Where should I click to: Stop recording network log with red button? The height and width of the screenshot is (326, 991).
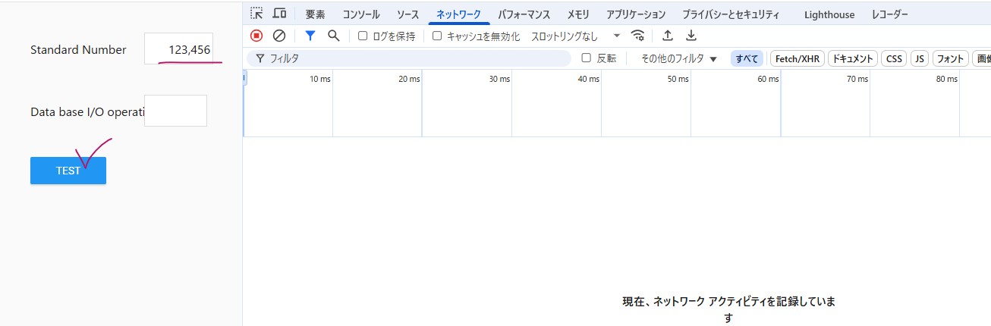(x=256, y=36)
